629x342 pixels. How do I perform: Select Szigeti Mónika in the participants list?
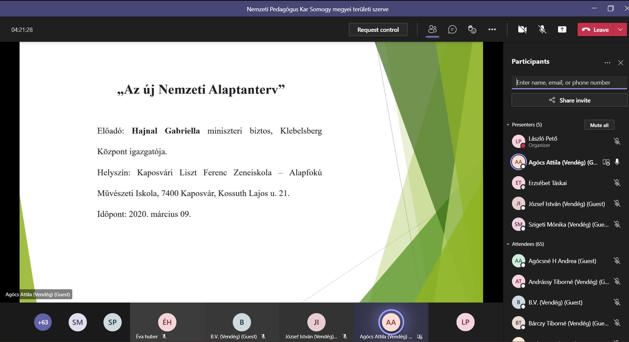[x=568, y=225]
